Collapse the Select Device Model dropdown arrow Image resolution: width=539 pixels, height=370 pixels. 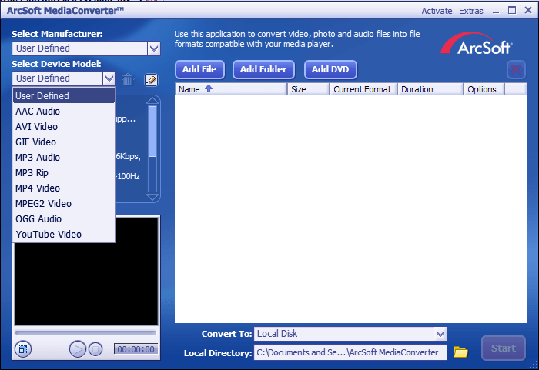(109, 78)
